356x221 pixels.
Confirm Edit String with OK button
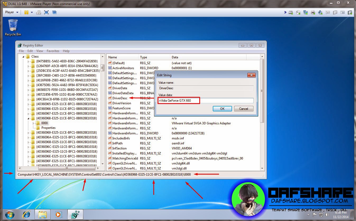(222, 109)
